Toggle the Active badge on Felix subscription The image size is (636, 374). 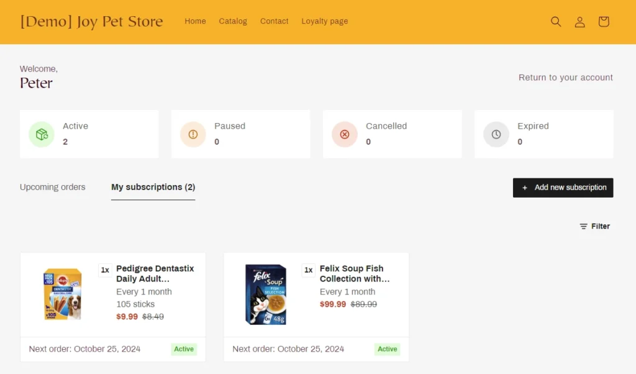(387, 349)
